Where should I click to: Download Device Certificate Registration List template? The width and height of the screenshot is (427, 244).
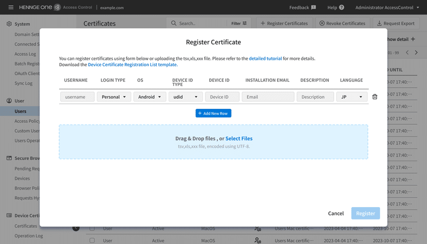pos(132,65)
